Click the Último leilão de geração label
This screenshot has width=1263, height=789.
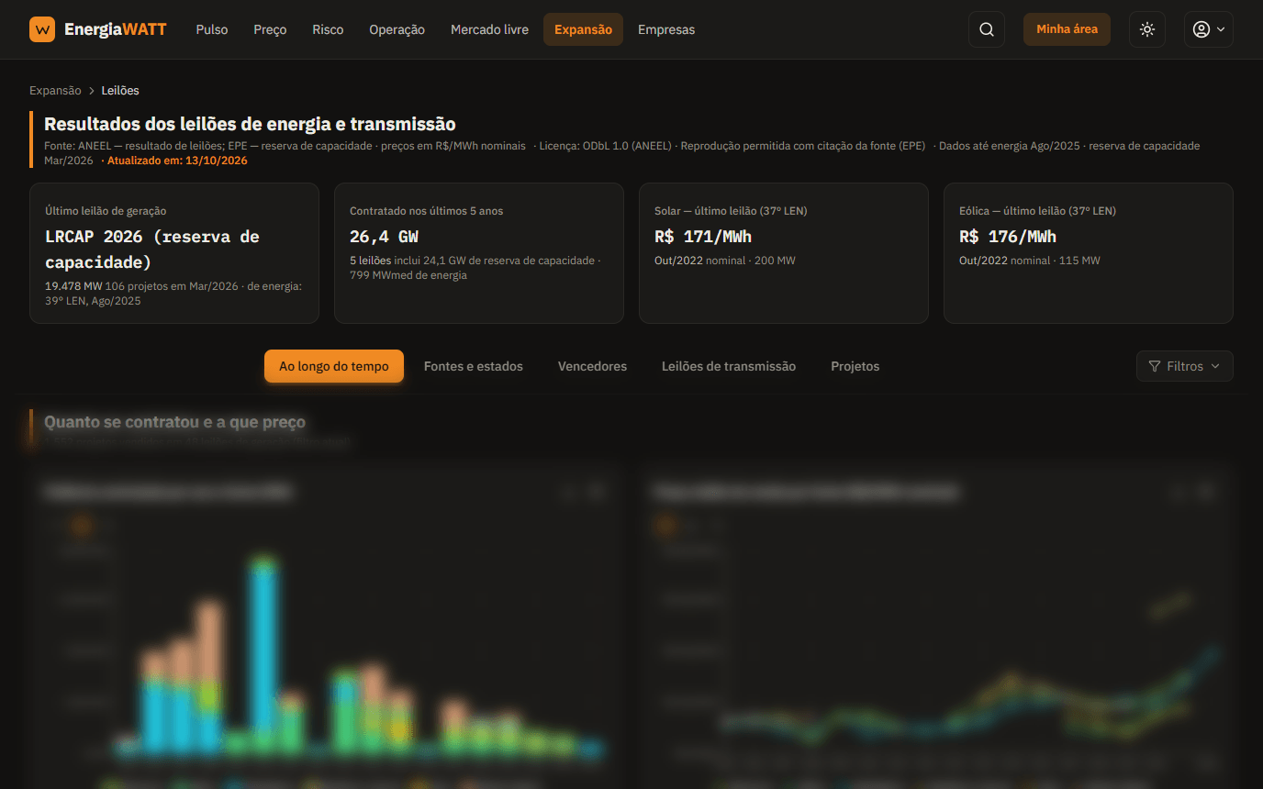(106, 211)
